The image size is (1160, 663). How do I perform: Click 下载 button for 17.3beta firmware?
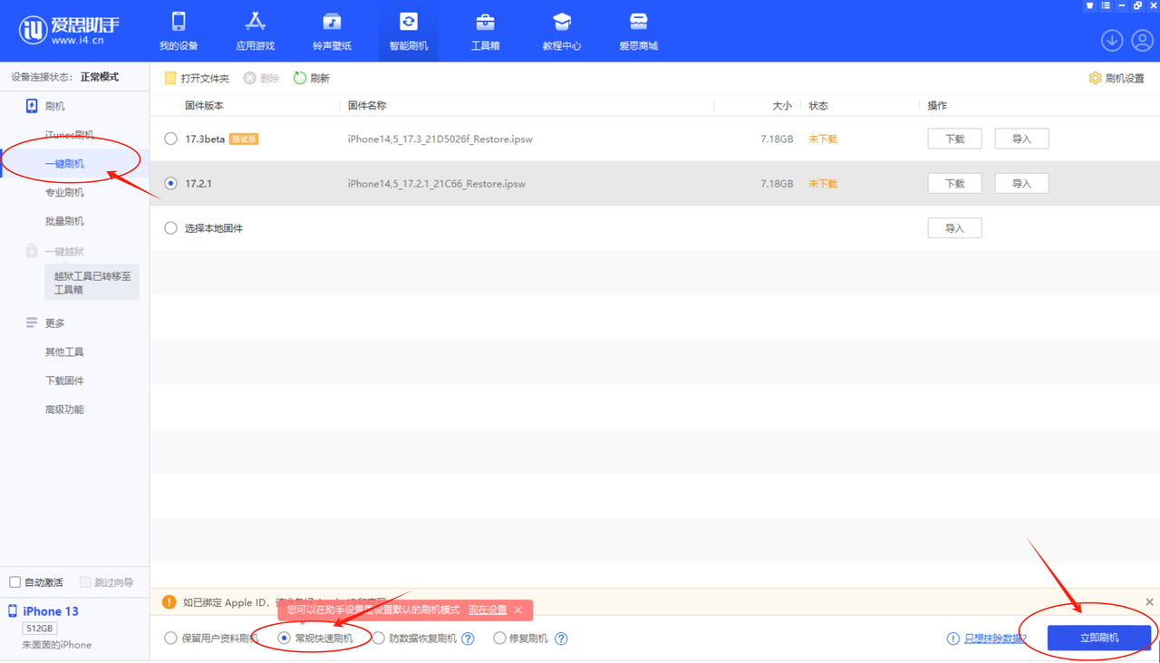point(954,139)
